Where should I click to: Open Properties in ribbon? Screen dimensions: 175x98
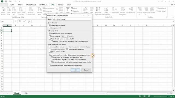tap(47, 11)
